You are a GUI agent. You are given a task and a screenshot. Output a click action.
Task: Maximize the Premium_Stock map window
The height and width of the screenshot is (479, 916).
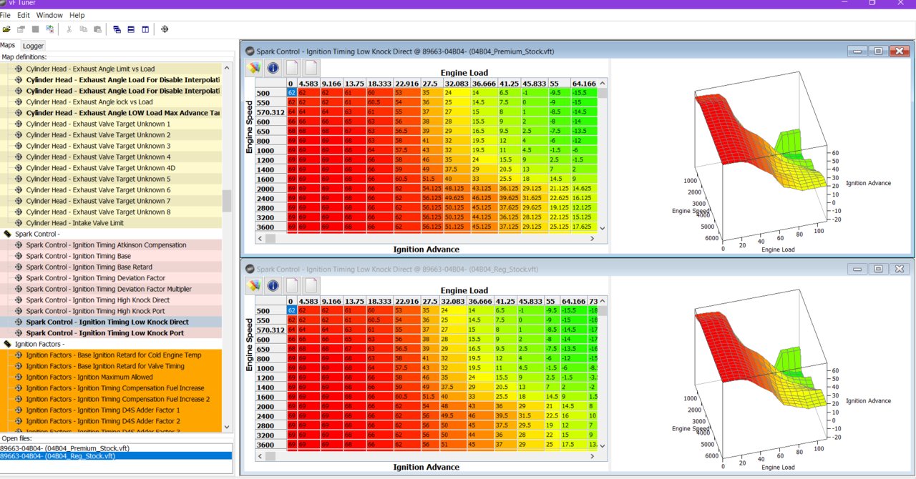click(878, 51)
